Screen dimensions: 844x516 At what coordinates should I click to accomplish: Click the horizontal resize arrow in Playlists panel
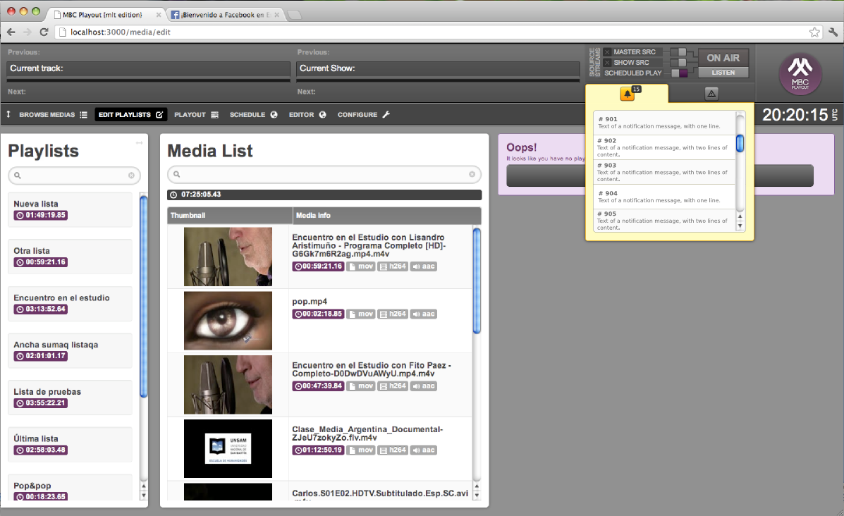point(140,142)
